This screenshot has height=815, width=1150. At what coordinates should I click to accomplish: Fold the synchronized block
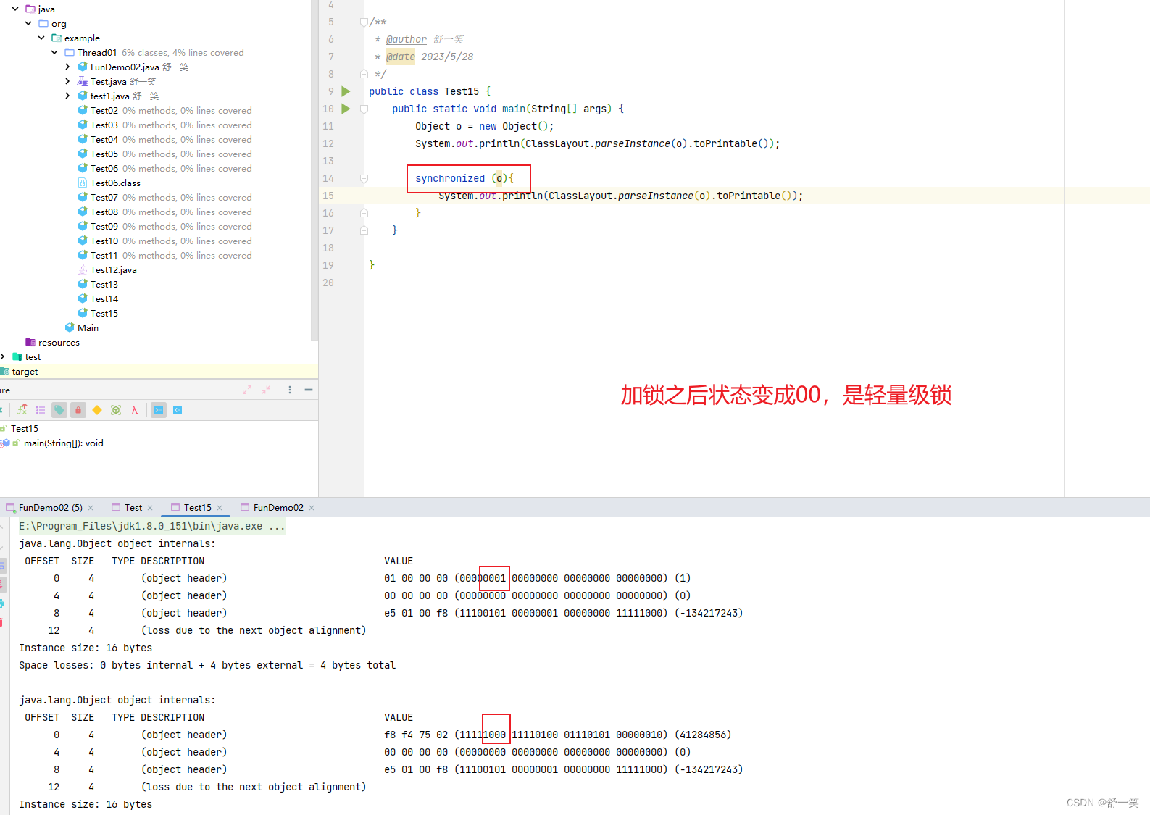click(364, 178)
